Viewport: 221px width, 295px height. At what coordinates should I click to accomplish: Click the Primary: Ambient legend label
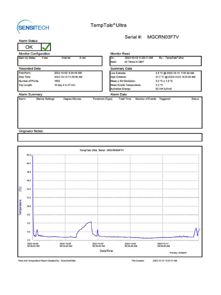click(178, 253)
